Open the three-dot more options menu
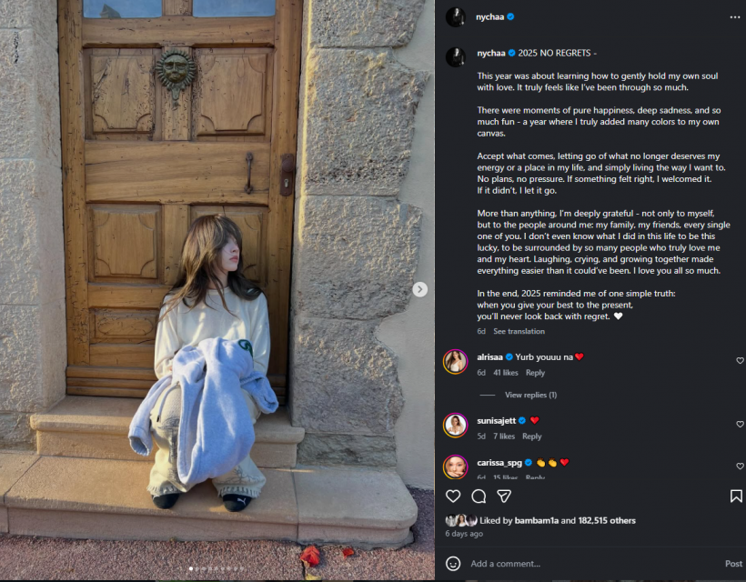 click(x=734, y=17)
